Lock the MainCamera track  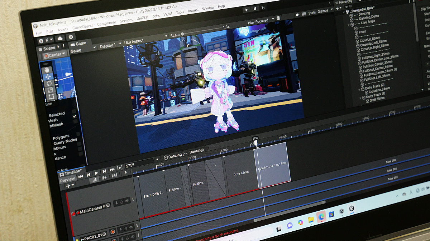pyautogui.click(x=121, y=202)
